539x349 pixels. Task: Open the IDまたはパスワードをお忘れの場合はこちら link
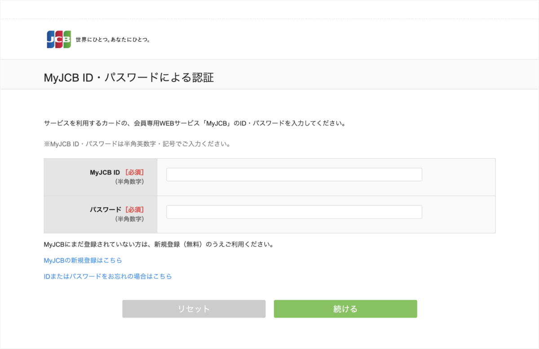pyautogui.click(x=107, y=276)
